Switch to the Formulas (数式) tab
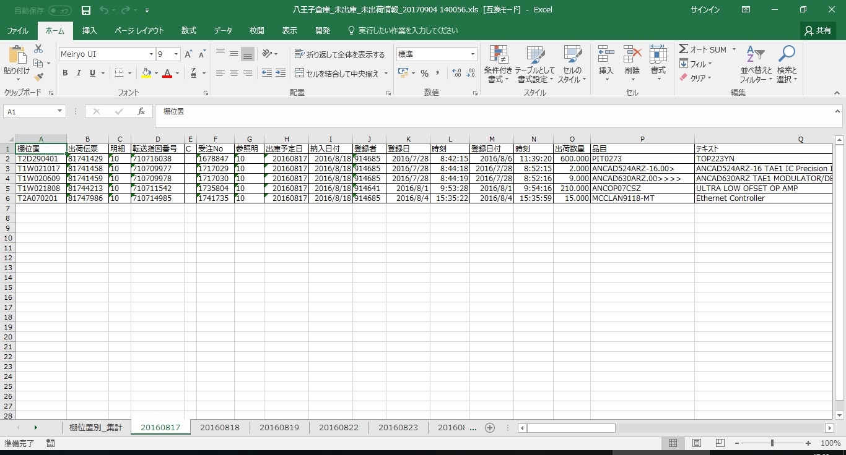This screenshot has height=455, width=846. [x=189, y=31]
